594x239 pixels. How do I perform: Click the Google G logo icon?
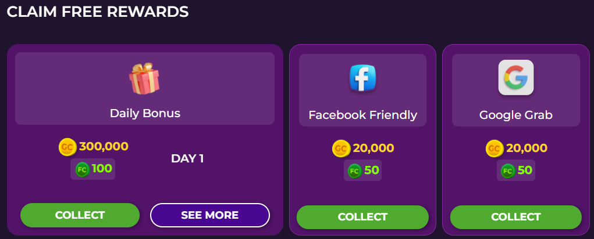pyautogui.click(x=516, y=77)
